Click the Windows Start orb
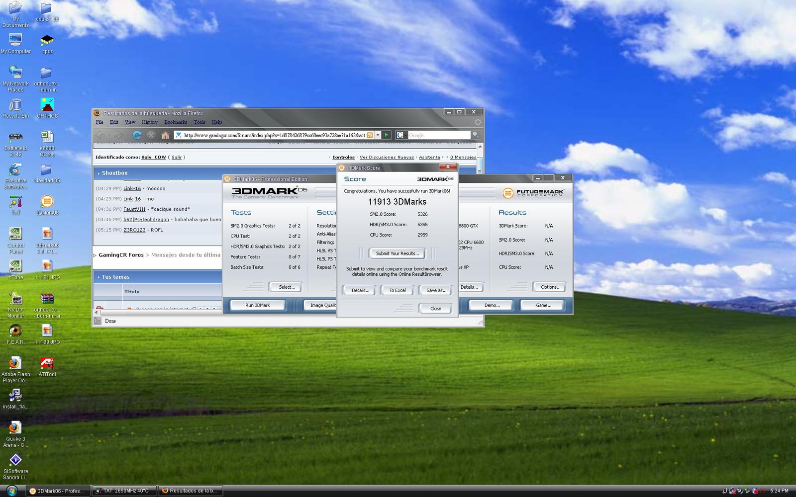This screenshot has height=497, width=796. click(x=11, y=491)
